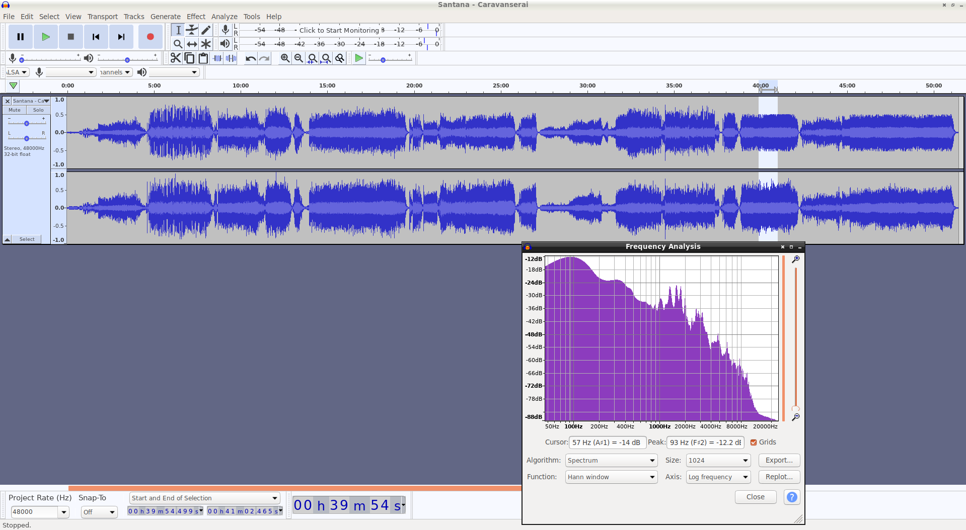Open the Transport menu

103,17
